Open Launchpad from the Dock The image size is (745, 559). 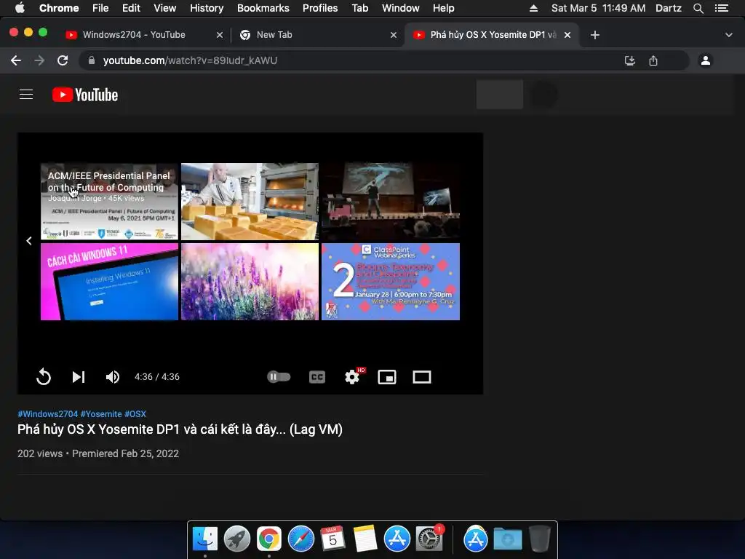[237, 539]
